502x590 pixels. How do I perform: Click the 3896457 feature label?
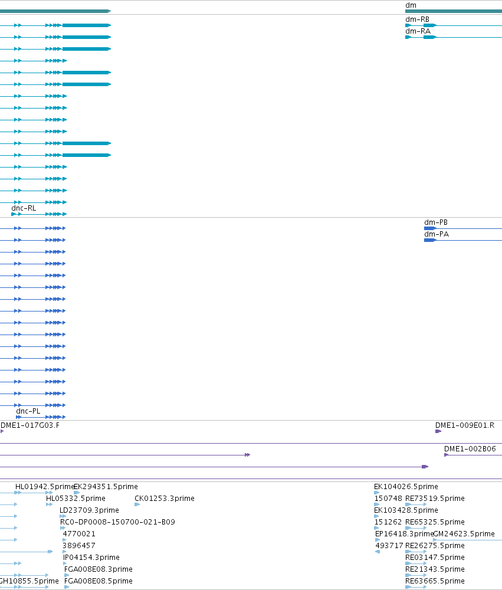(x=79, y=546)
